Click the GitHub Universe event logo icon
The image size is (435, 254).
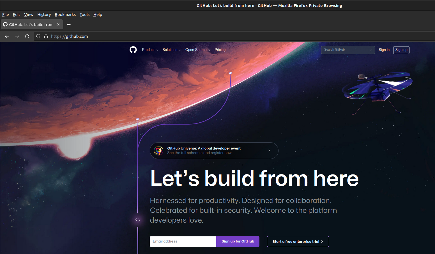coord(159,151)
